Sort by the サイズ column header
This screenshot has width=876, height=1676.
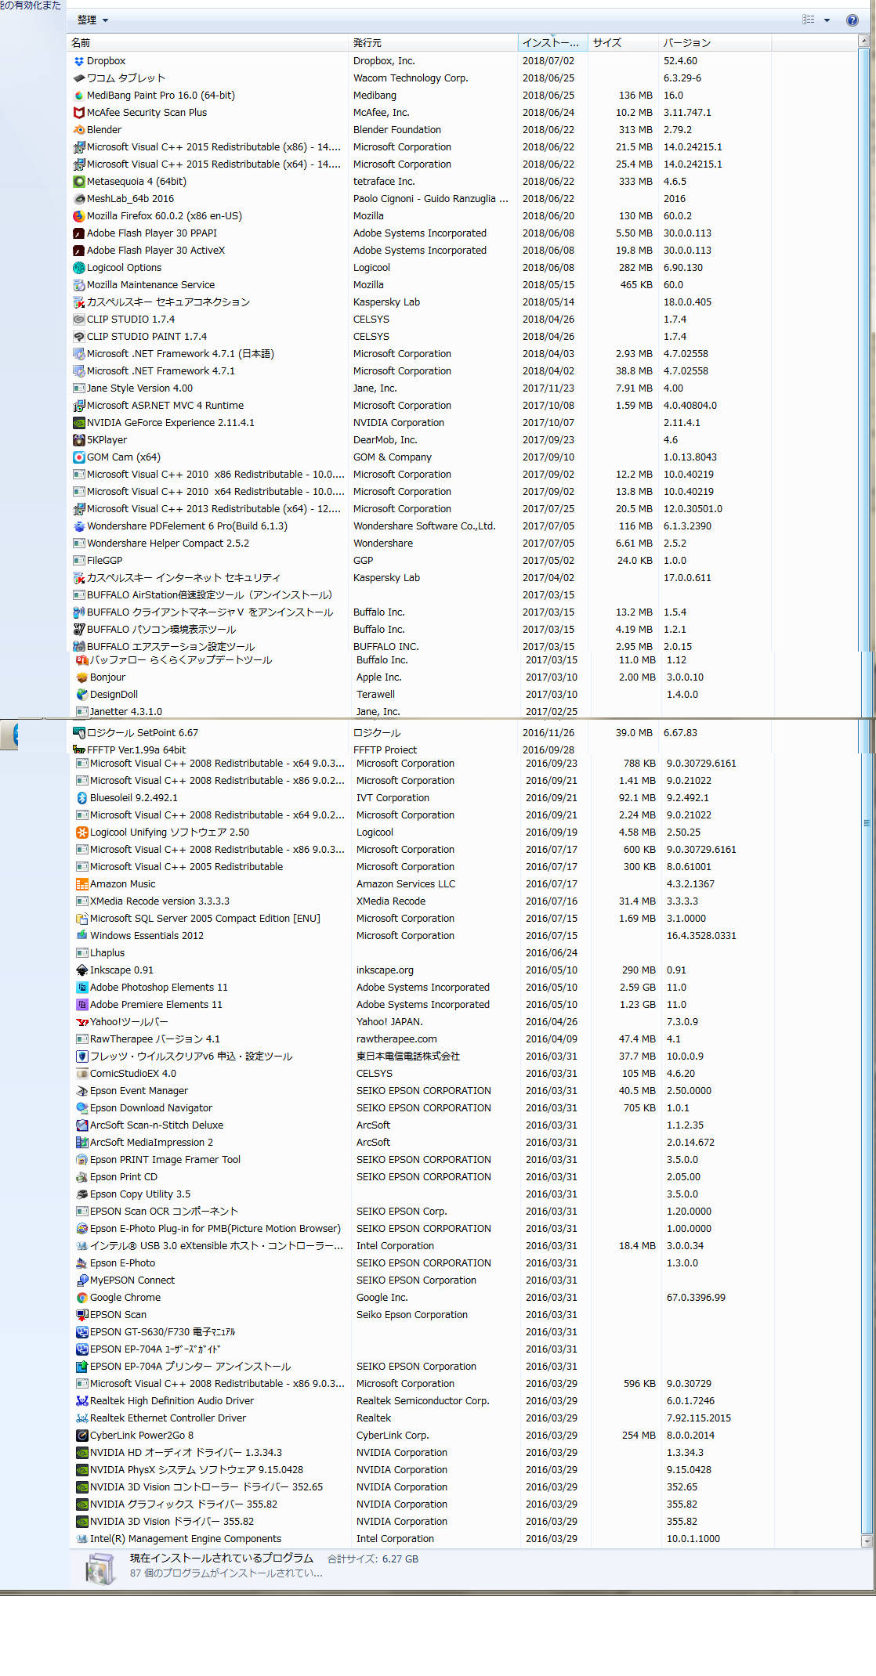(624, 43)
